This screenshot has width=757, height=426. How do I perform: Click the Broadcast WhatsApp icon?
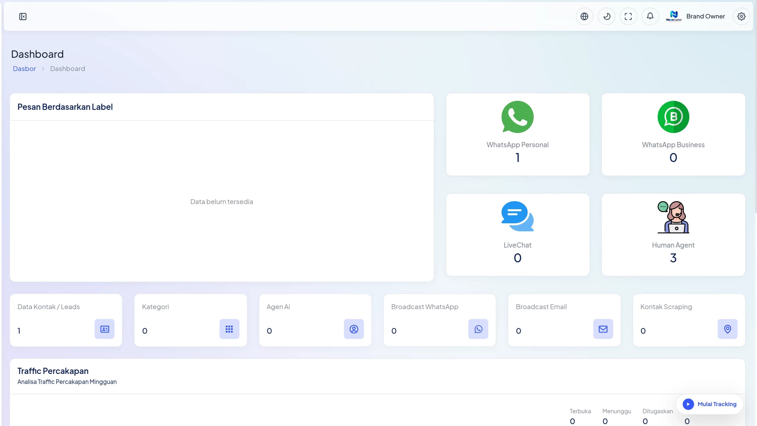478,329
